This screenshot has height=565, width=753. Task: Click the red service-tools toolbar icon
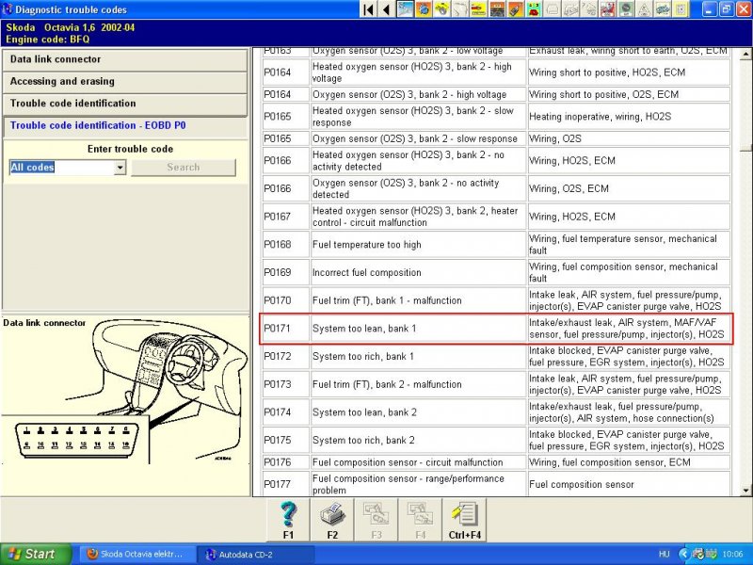pyautogui.click(x=607, y=9)
